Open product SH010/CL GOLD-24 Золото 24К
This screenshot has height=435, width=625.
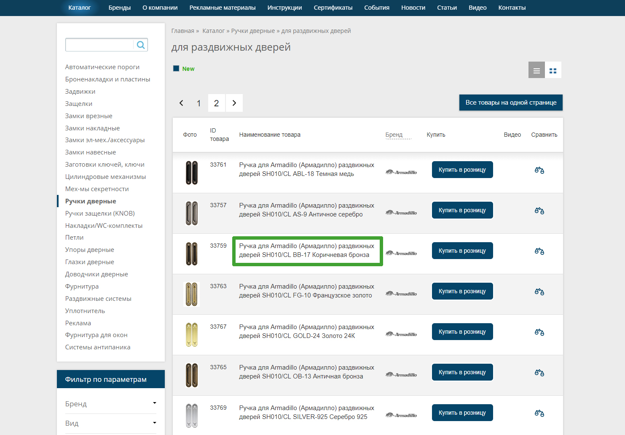(x=307, y=332)
